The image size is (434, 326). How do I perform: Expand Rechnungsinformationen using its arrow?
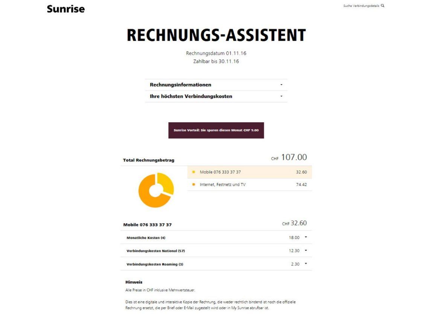point(281,85)
